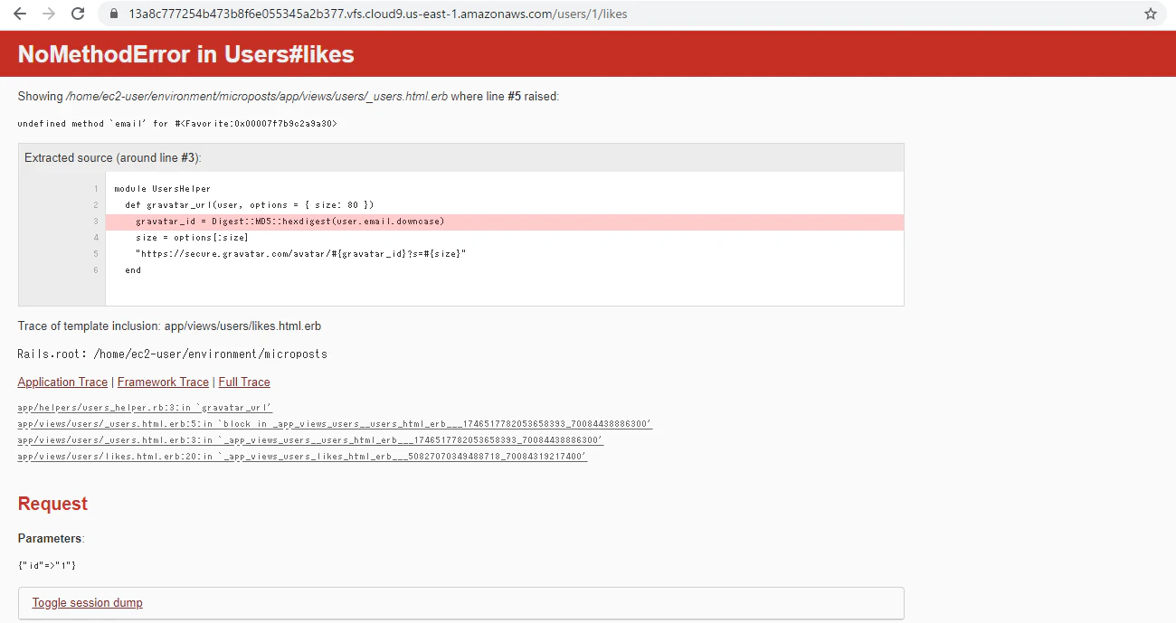Click Toggle session dump link
This screenshot has width=1176, height=623.
[87, 602]
